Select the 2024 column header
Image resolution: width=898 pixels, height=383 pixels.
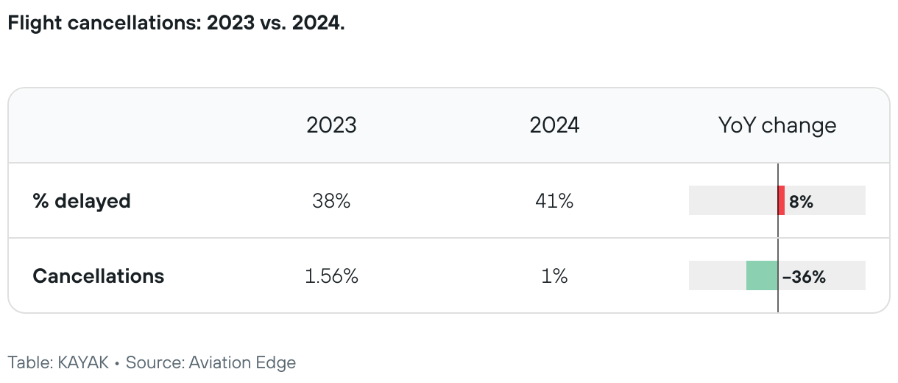point(554,125)
